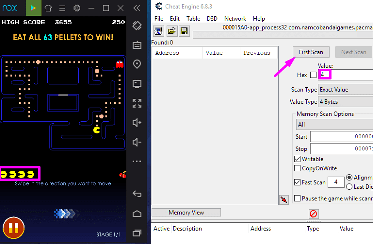Click the Type column header in address table
The height and width of the screenshot is (244, 373).
(321, 229)
